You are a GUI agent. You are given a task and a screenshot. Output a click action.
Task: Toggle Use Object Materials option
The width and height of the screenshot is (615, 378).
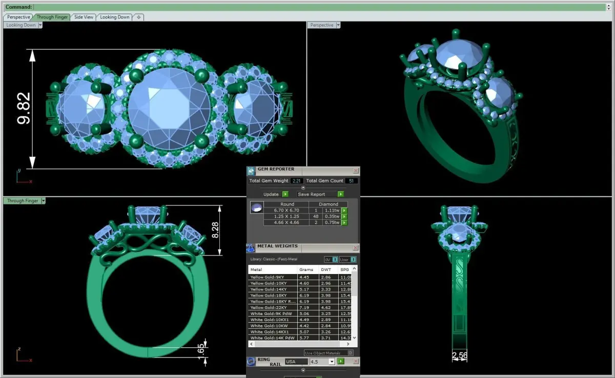pos(329,353)
